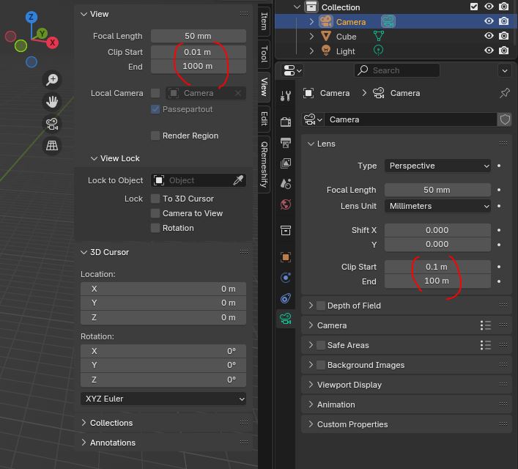Open the XYZ Euler rotation mode dropdown
Screen dimensions: 518x469
[163, 399]
